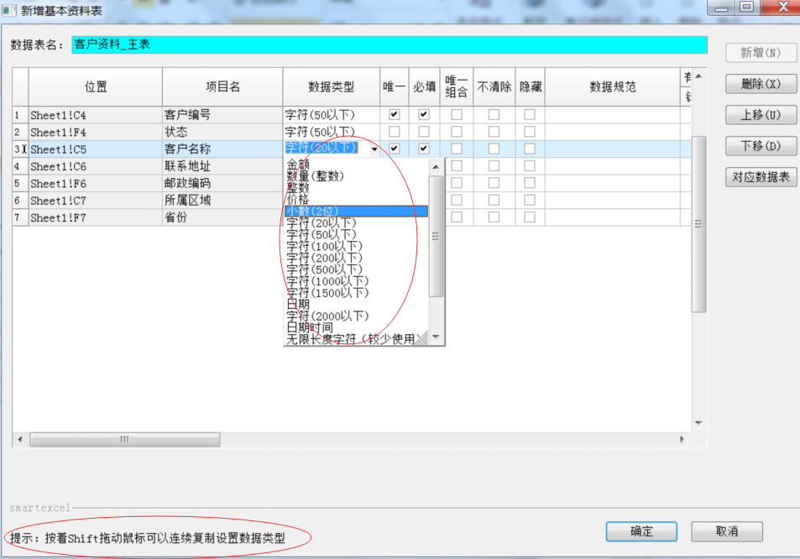Toggle 隐藏 checkbox for 客户编号 row
Screen dimensions: 800x559
[530, 114]
